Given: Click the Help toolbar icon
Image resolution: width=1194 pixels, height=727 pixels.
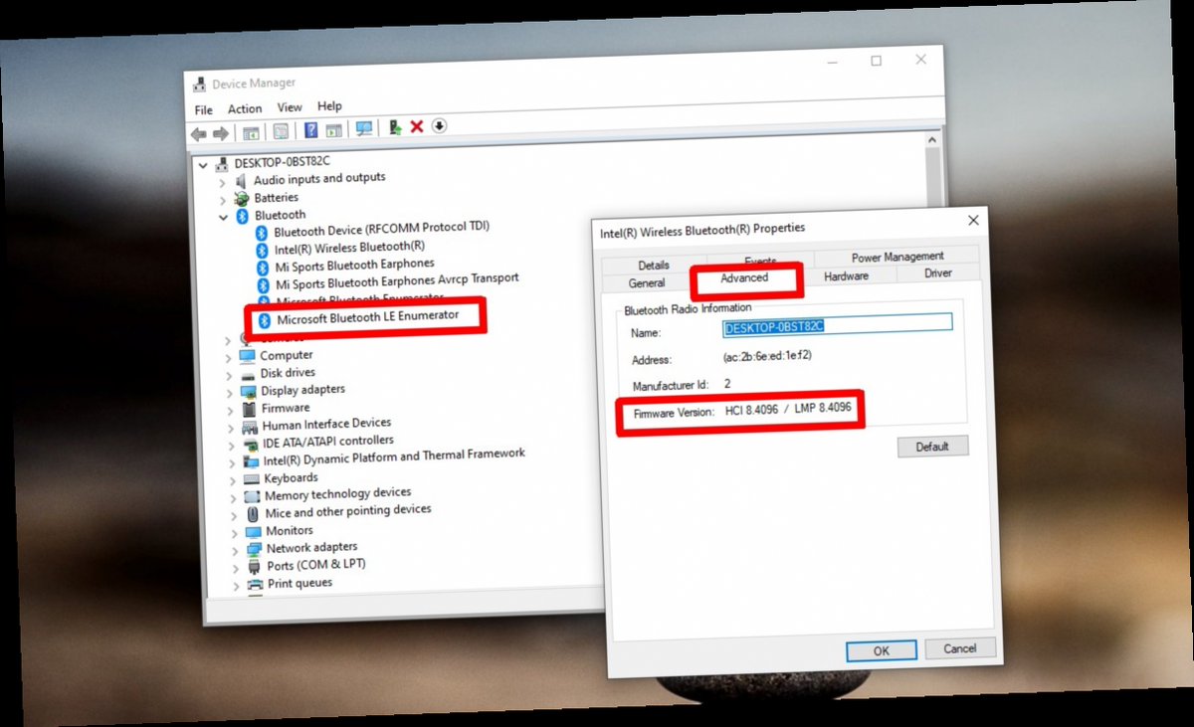Looking at the screenshot, I should click(x=309, y=128).
